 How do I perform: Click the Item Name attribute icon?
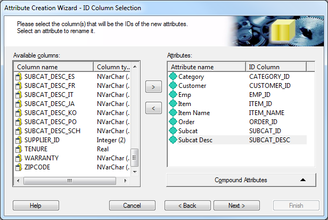click(173, 113)
